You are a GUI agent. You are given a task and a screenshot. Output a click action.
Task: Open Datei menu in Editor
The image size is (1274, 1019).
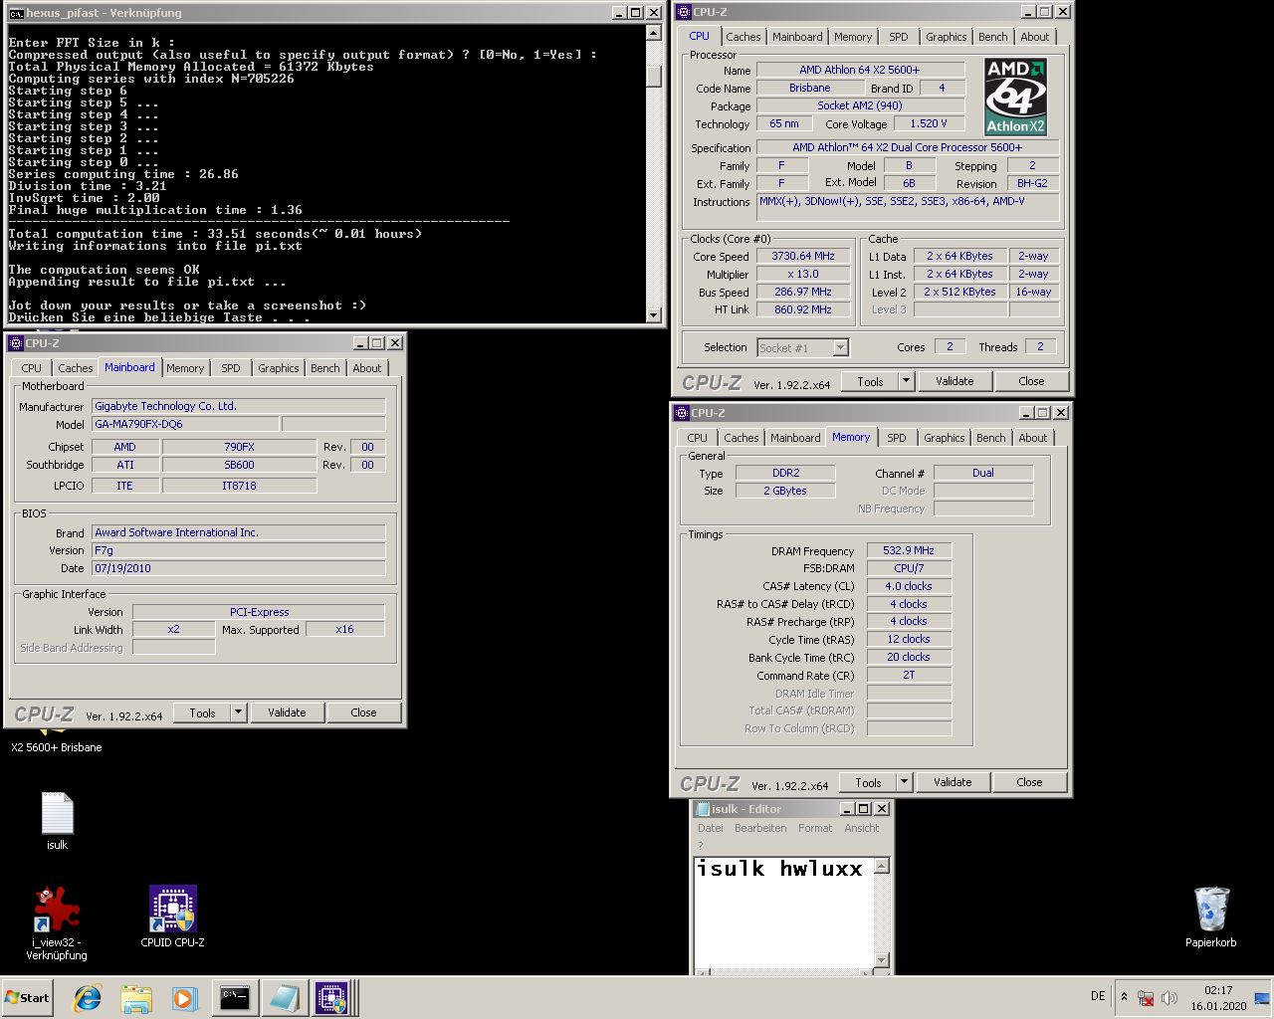pyautogui.click(x=711, y=828)
